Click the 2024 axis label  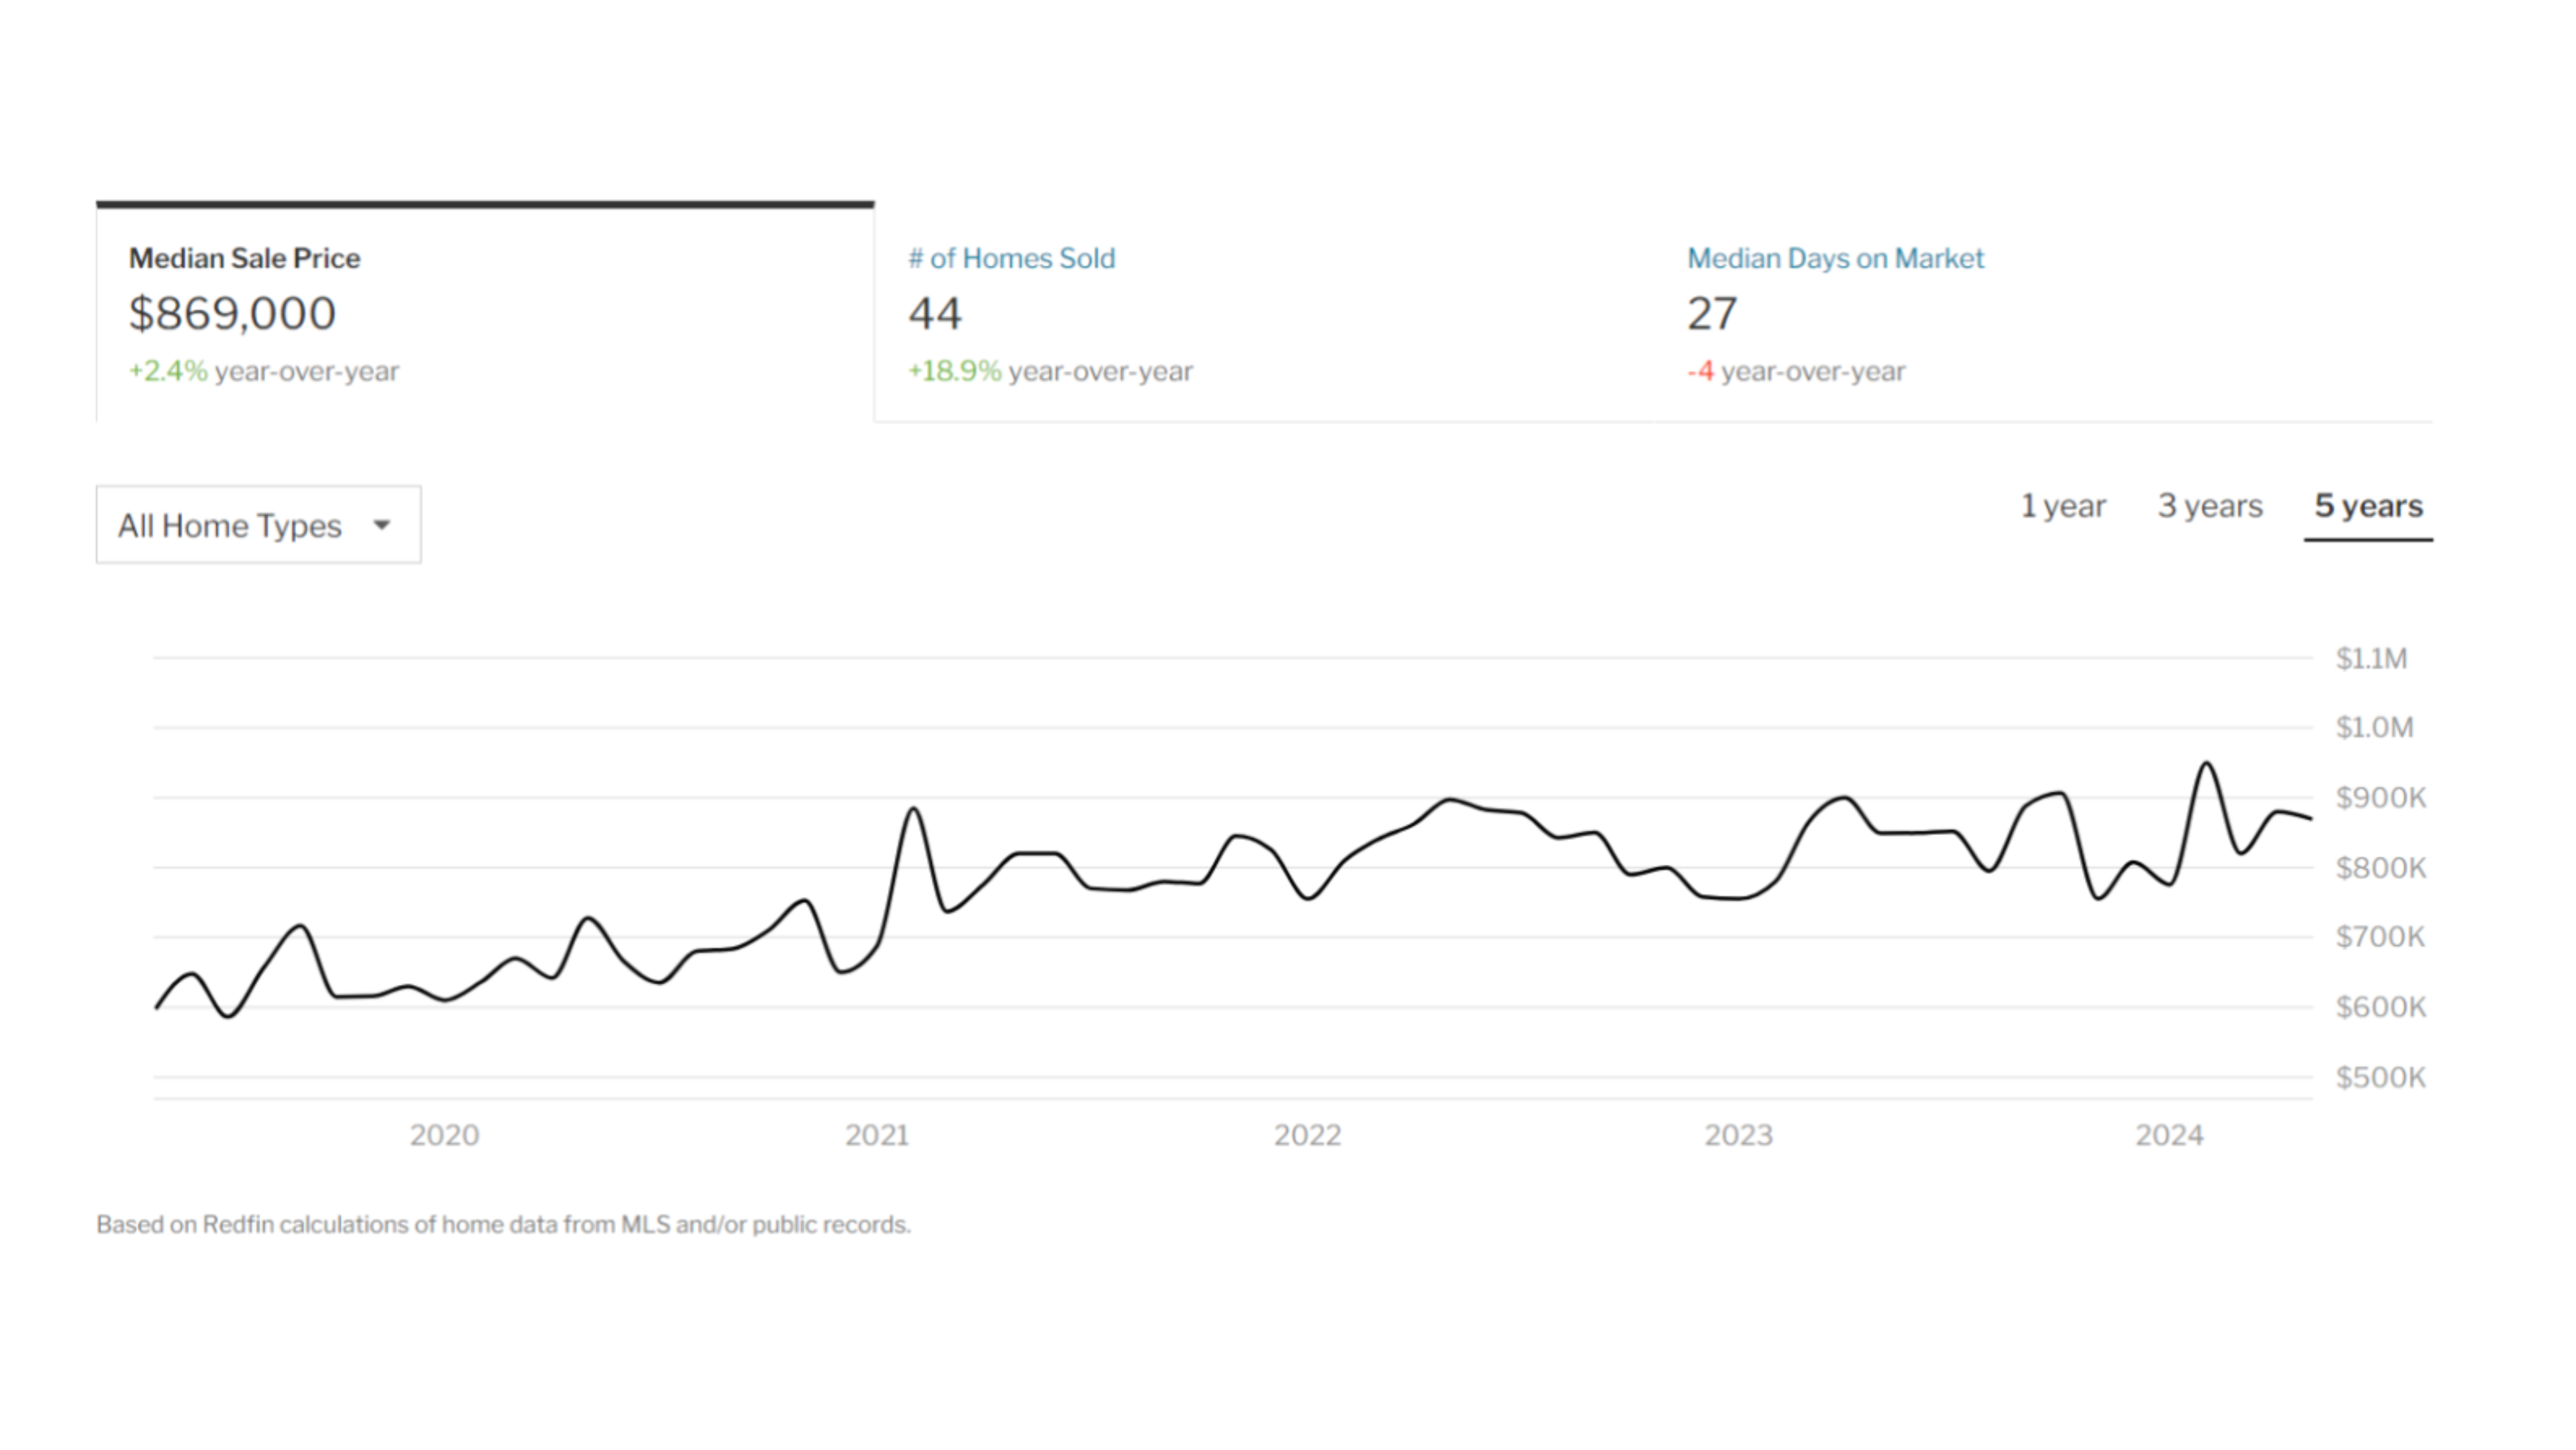tap(2168, 1135)
